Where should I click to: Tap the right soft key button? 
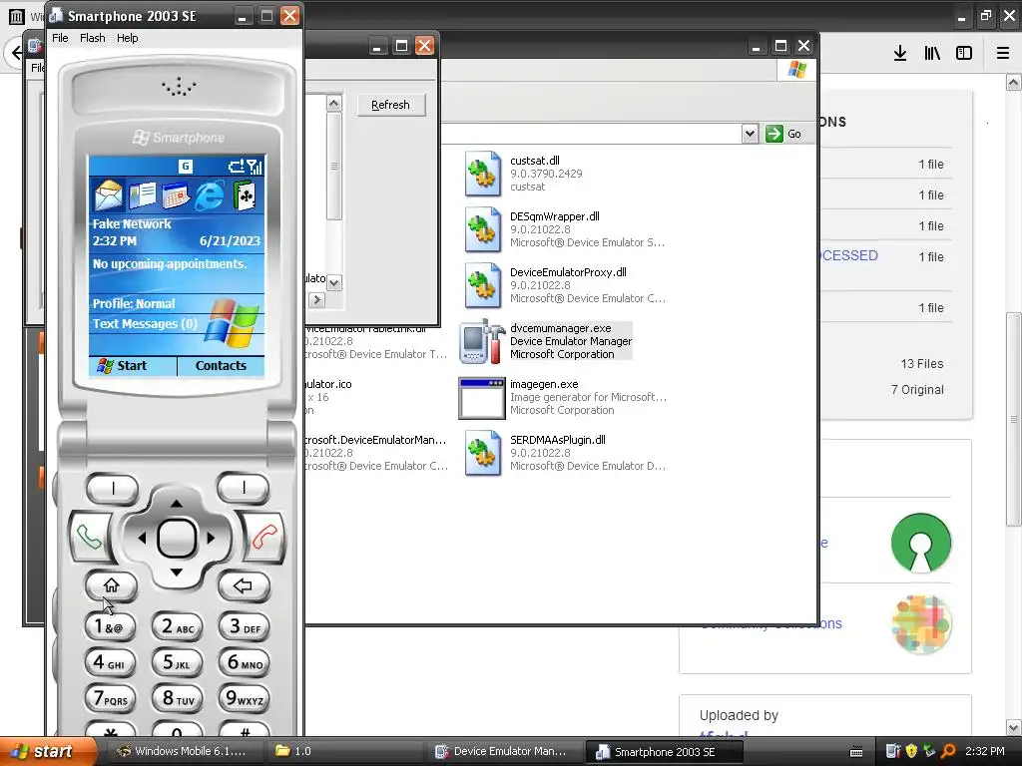(244, 487)
